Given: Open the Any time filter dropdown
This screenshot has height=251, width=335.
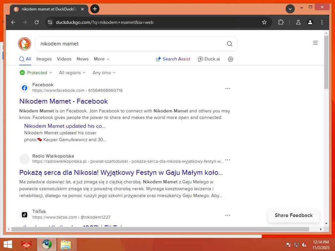Looking at the screenshot, I should click(104, 73).
